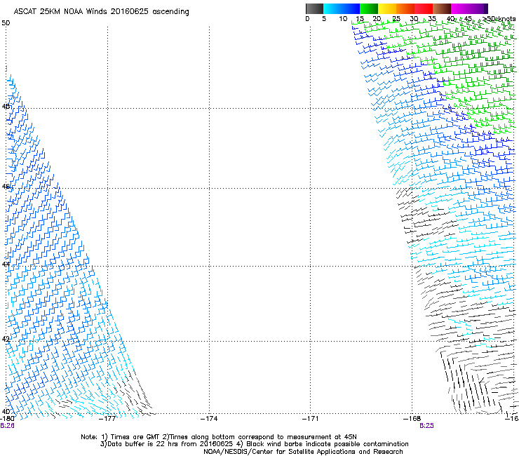Click the latitude label "42" on the left axis
519x456 pixels.
(x=6, y=339)
